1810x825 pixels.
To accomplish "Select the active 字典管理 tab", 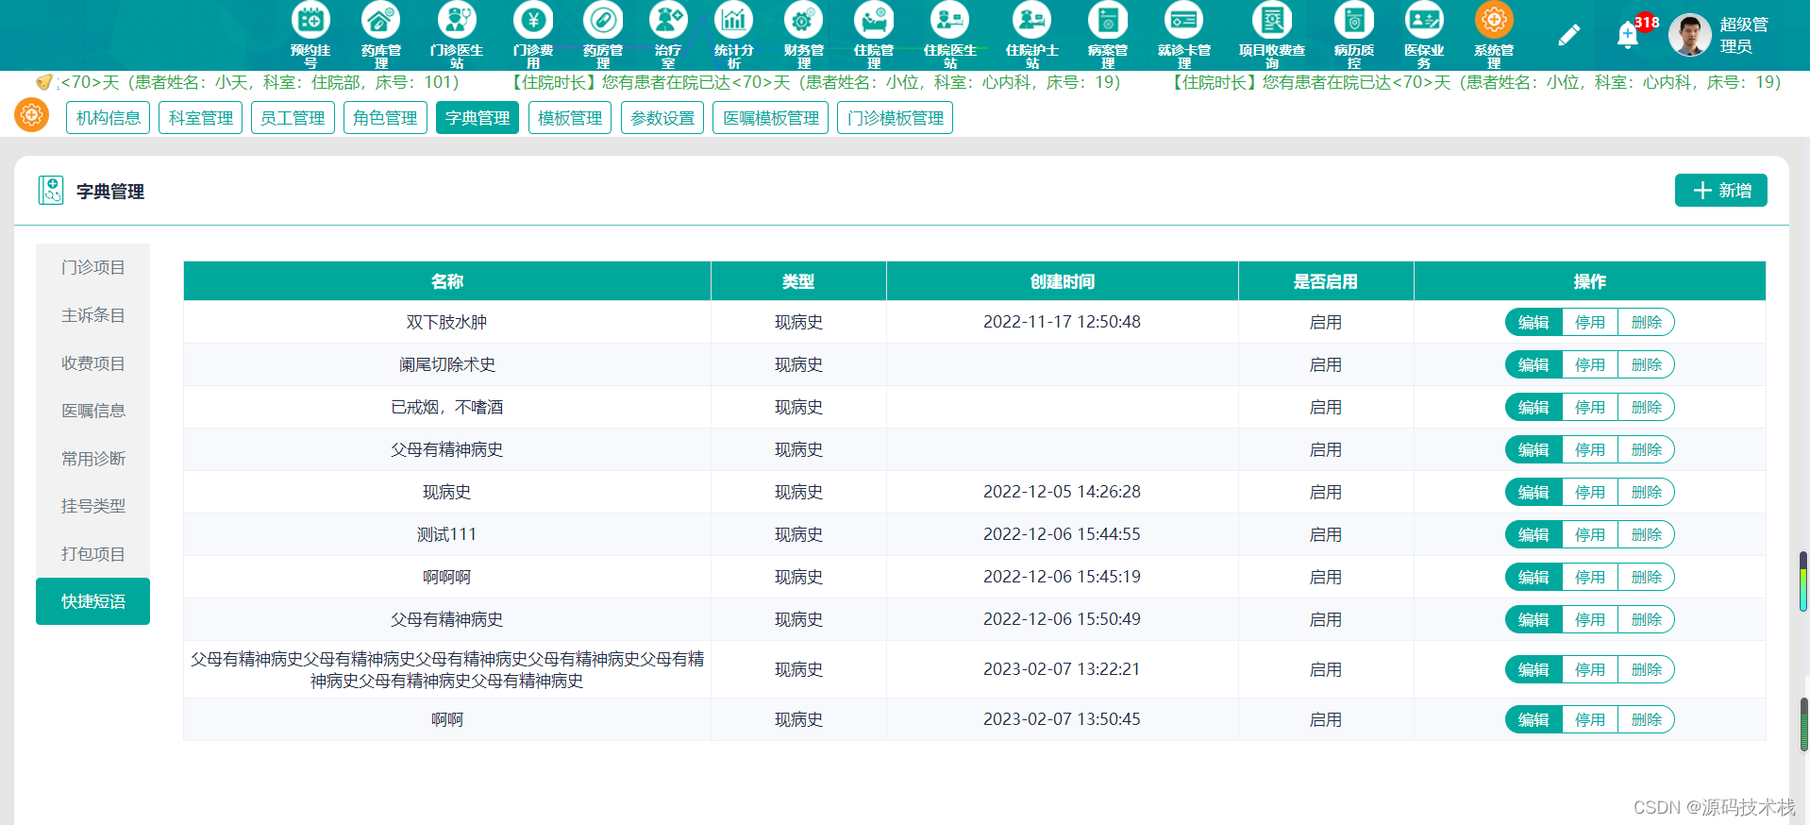I will [x=478, y=118].
